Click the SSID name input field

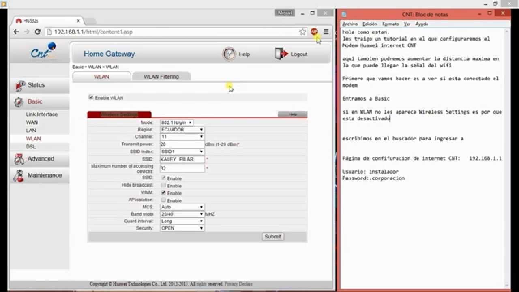(182, 159)
